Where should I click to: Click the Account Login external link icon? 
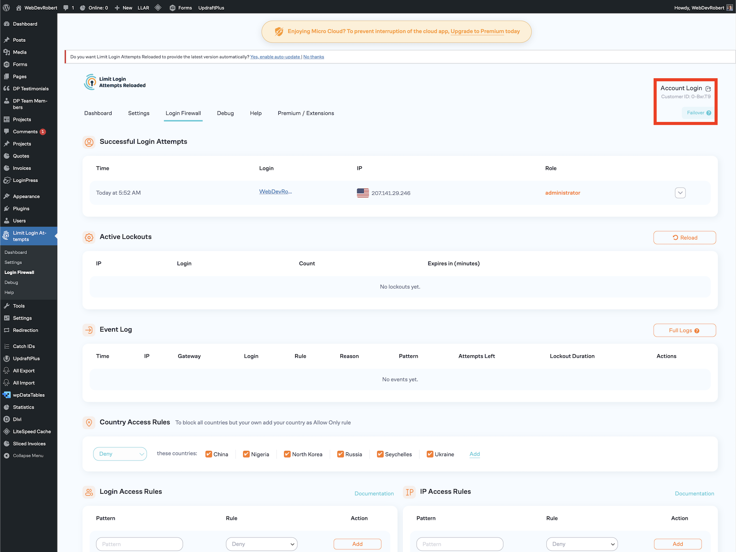coord(708,89)
